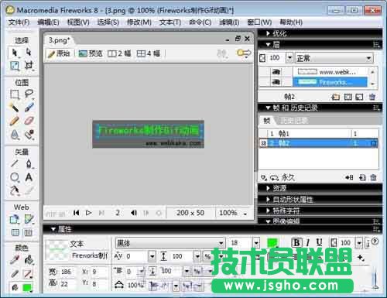The width and height of the screenshot is (387, 298).
Task: Select the Marquee tool
Action: coord(15,94)
